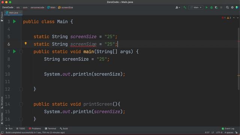Image resolution: width=240 pixels, height=135 pixels.
Task: Click the screenSize field name on line 5
Action: coord(83,37)
